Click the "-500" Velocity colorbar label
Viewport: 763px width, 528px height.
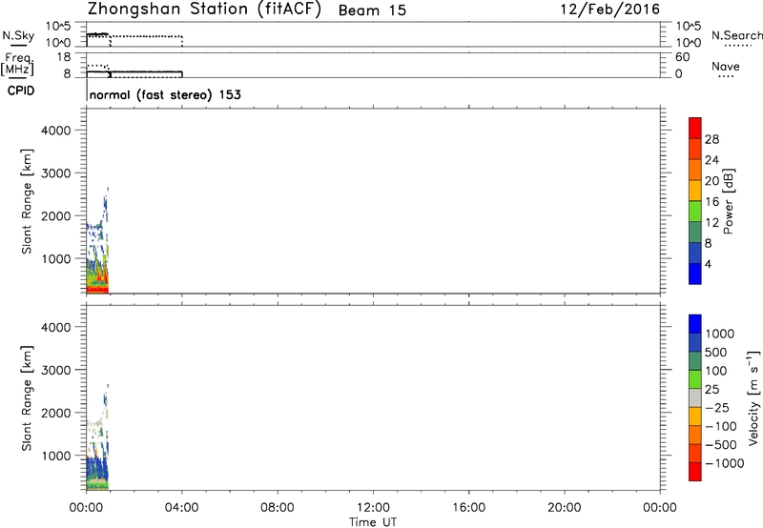pos(720,445)
